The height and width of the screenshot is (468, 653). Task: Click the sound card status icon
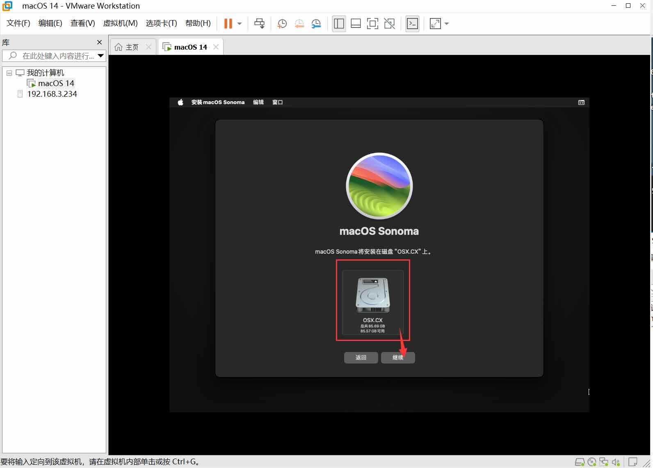click(616, 462)
